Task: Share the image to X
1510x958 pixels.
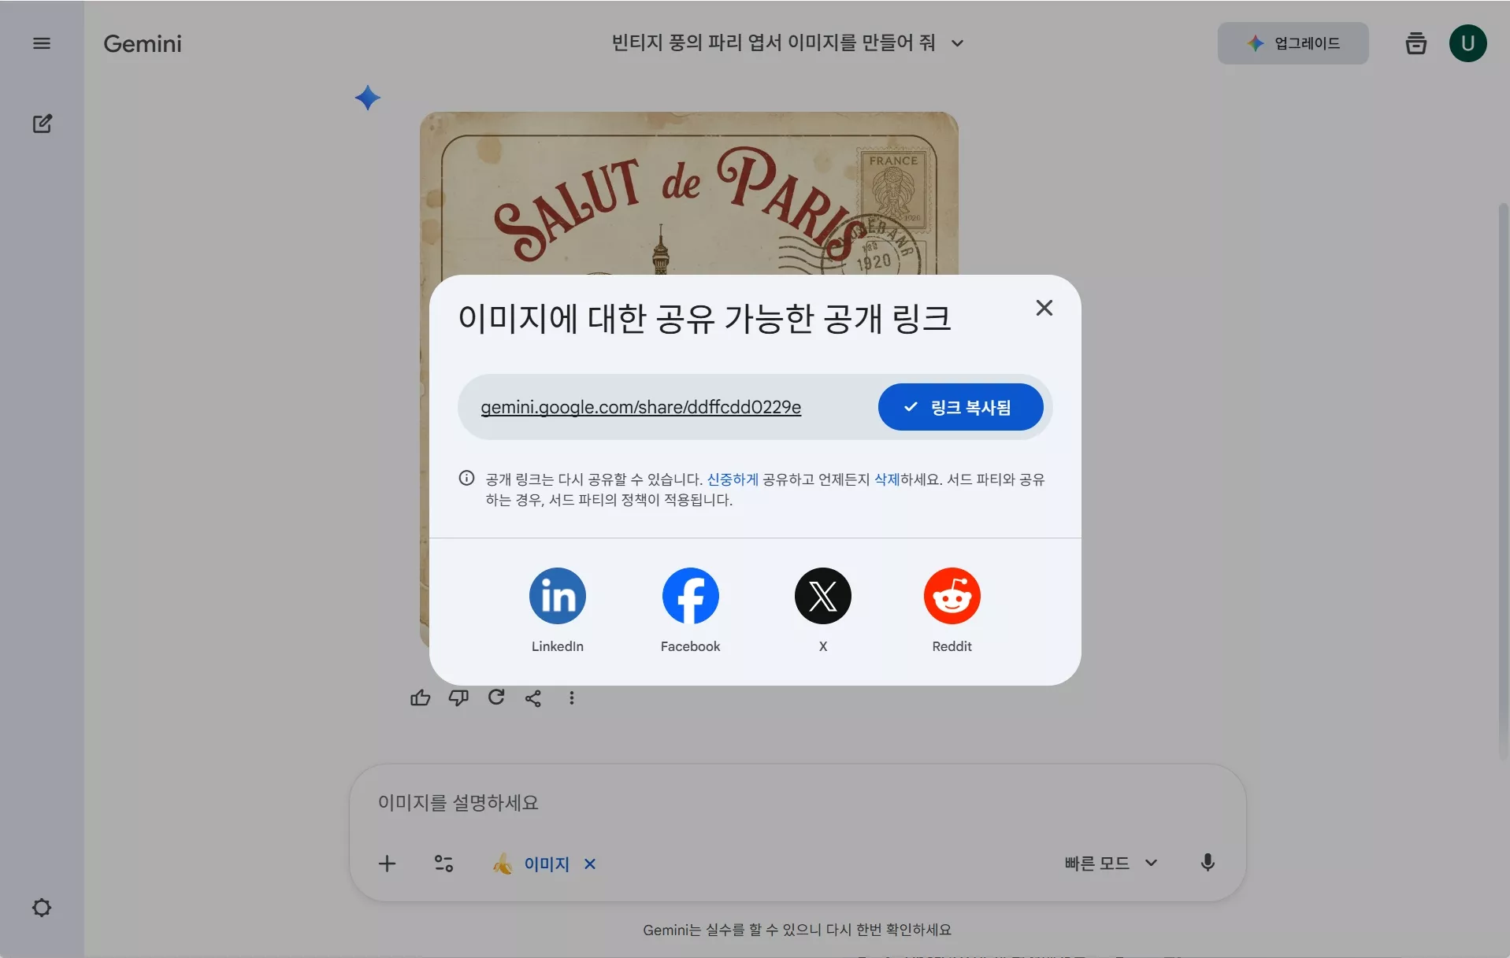Action: pyautogui.click(x=822, y=596)
